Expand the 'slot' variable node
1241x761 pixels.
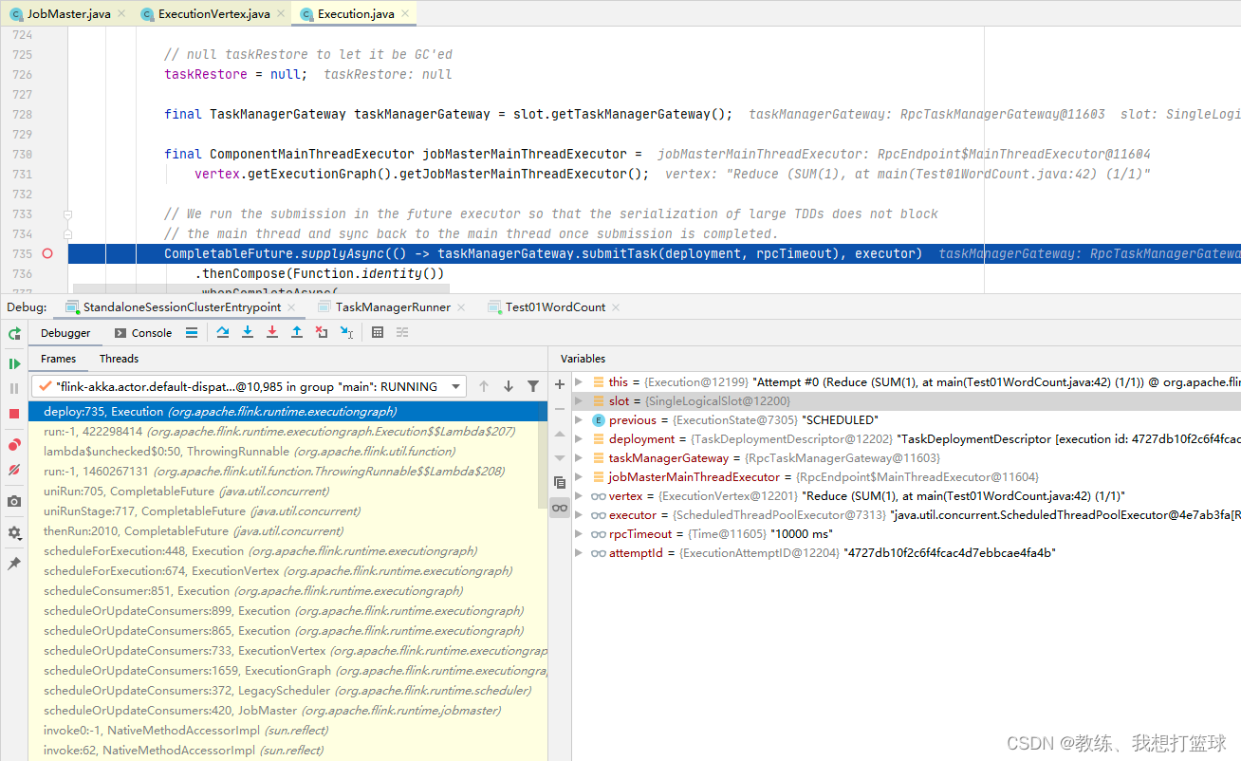580,400
